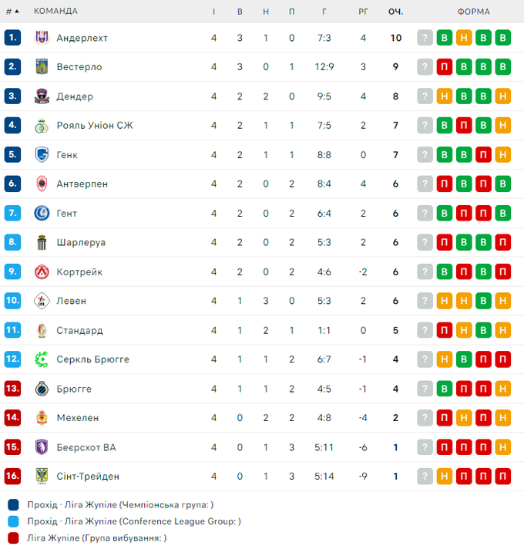Click Standard's last orange Н form badge
Image resolution: width=524 pixels, height=546 pixels.
pos(502,330)
